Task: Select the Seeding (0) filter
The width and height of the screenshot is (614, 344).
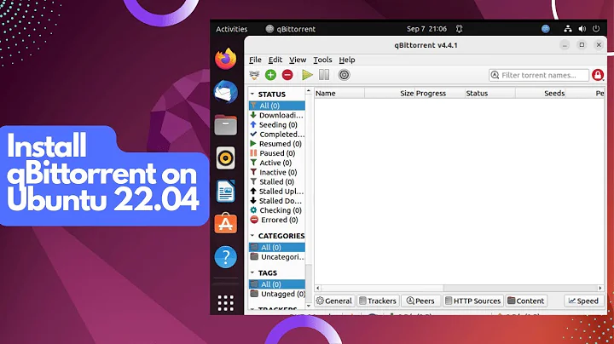Action: coord(277,124)
